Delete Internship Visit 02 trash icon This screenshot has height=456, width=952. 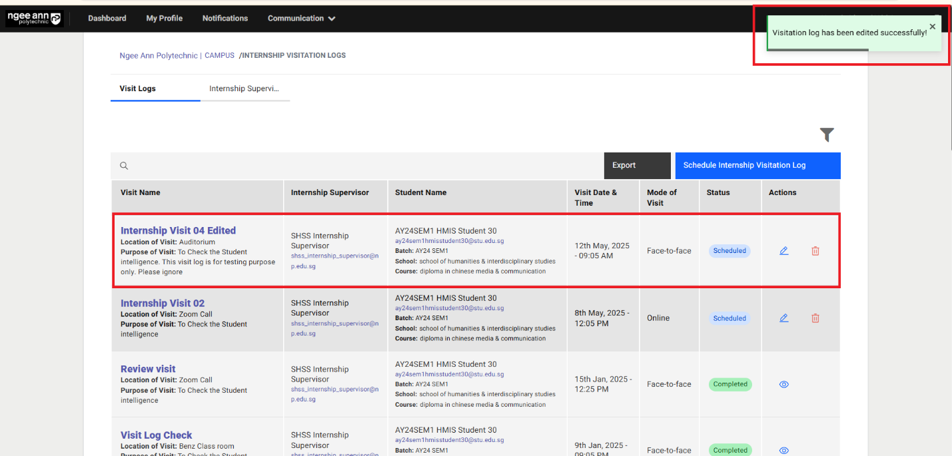(x=815, y=318)
